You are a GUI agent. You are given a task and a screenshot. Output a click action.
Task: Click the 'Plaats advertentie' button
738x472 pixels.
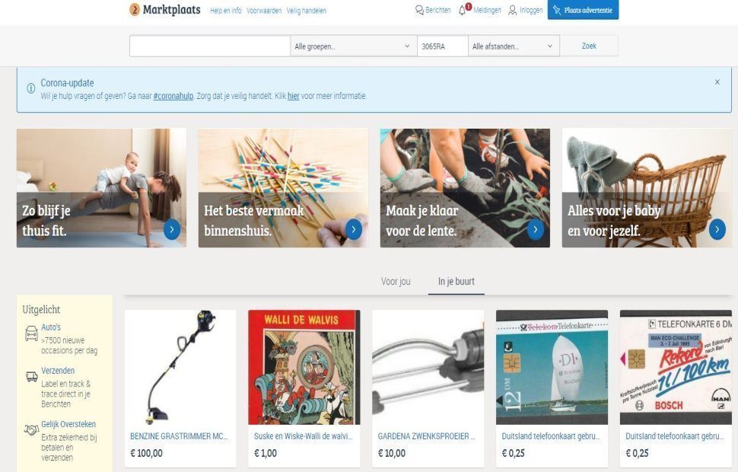tap(583, 10)
